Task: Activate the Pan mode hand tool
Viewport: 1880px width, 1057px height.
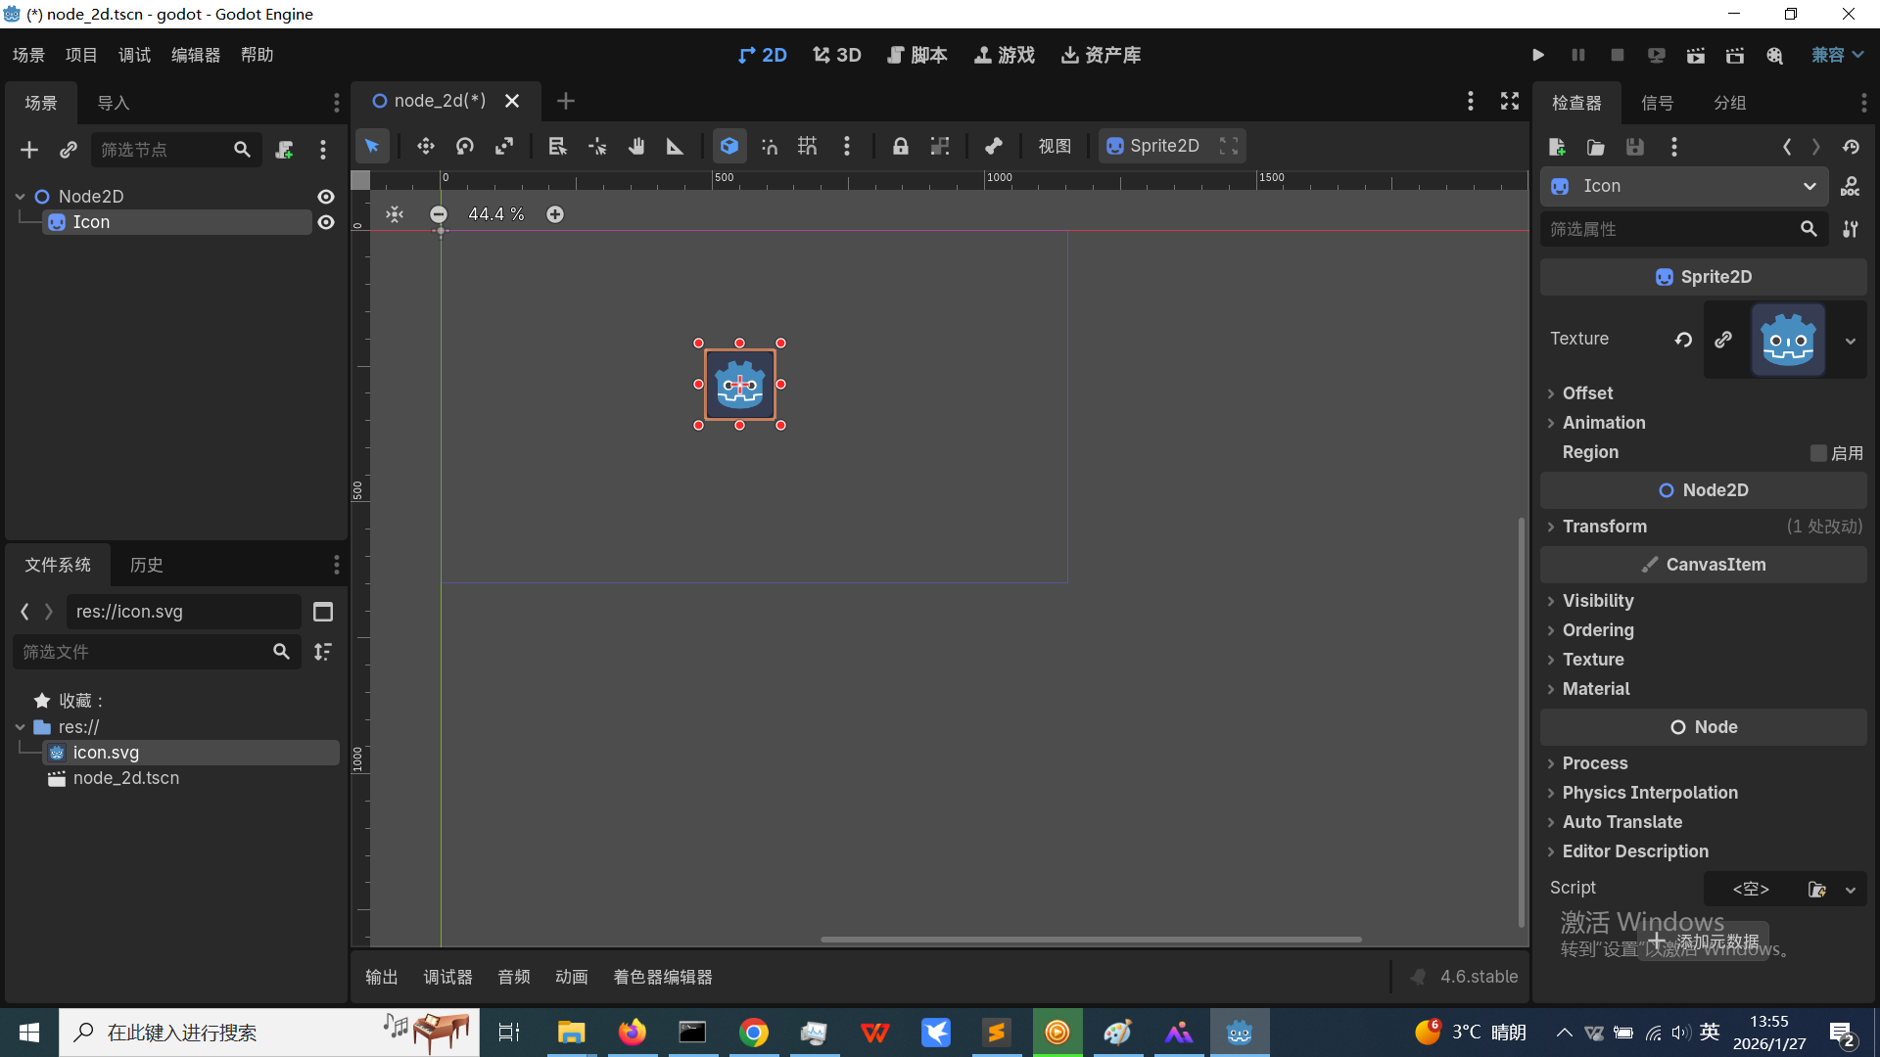Action: [636, 147]
